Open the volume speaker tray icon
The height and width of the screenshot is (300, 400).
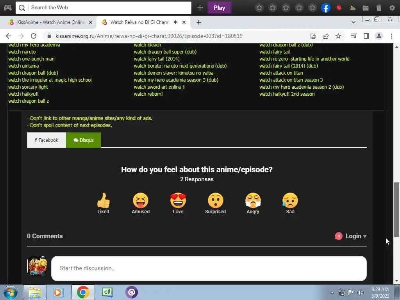361,293
